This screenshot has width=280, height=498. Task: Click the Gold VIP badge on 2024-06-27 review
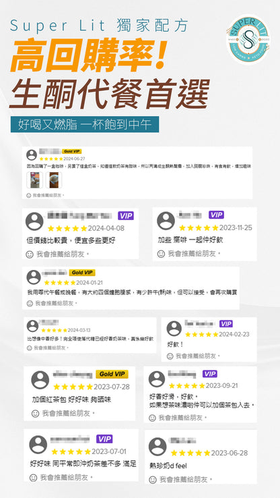[x=72, y=151]
